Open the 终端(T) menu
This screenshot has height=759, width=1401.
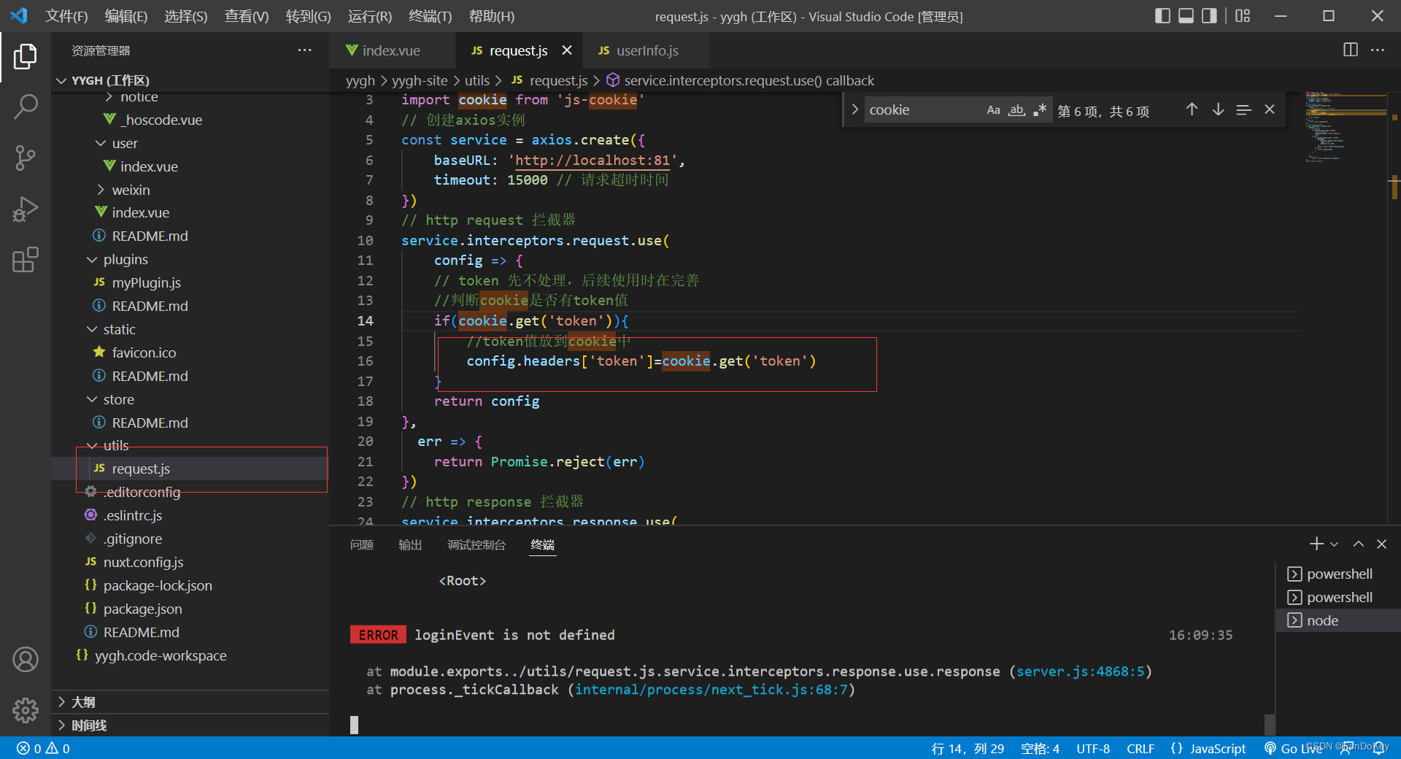(430, 16)
